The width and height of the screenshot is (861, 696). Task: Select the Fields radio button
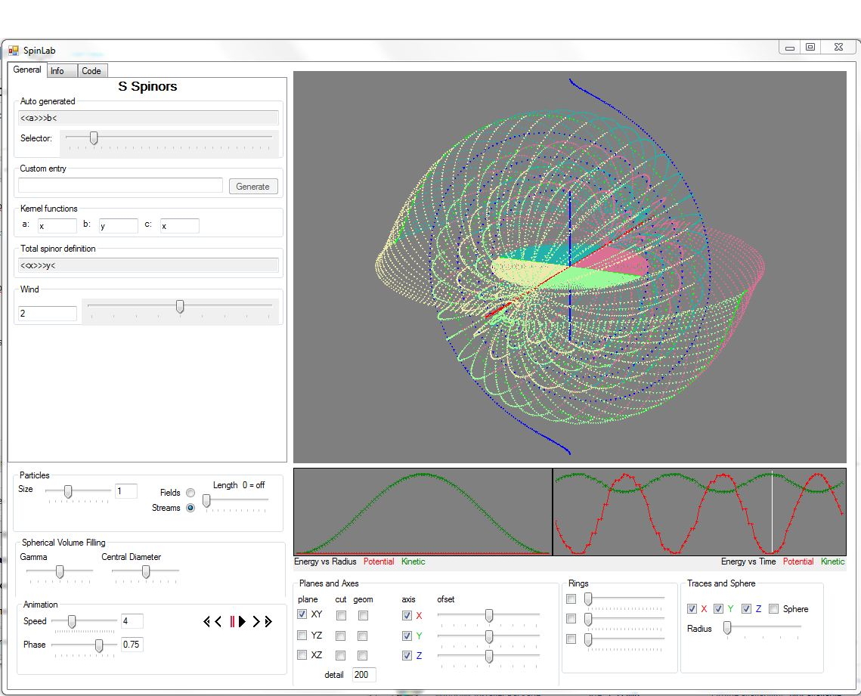tap(190, 493)
